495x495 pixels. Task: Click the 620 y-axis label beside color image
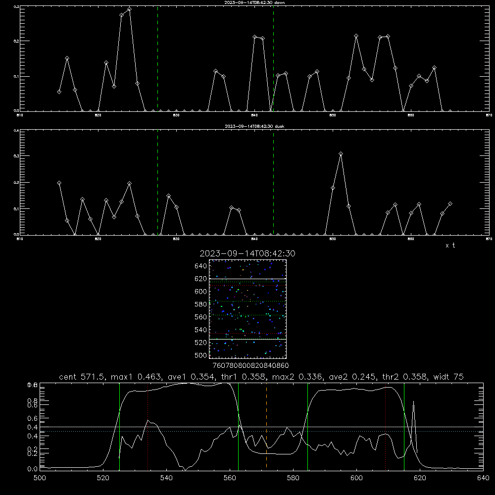click(201, 279)
